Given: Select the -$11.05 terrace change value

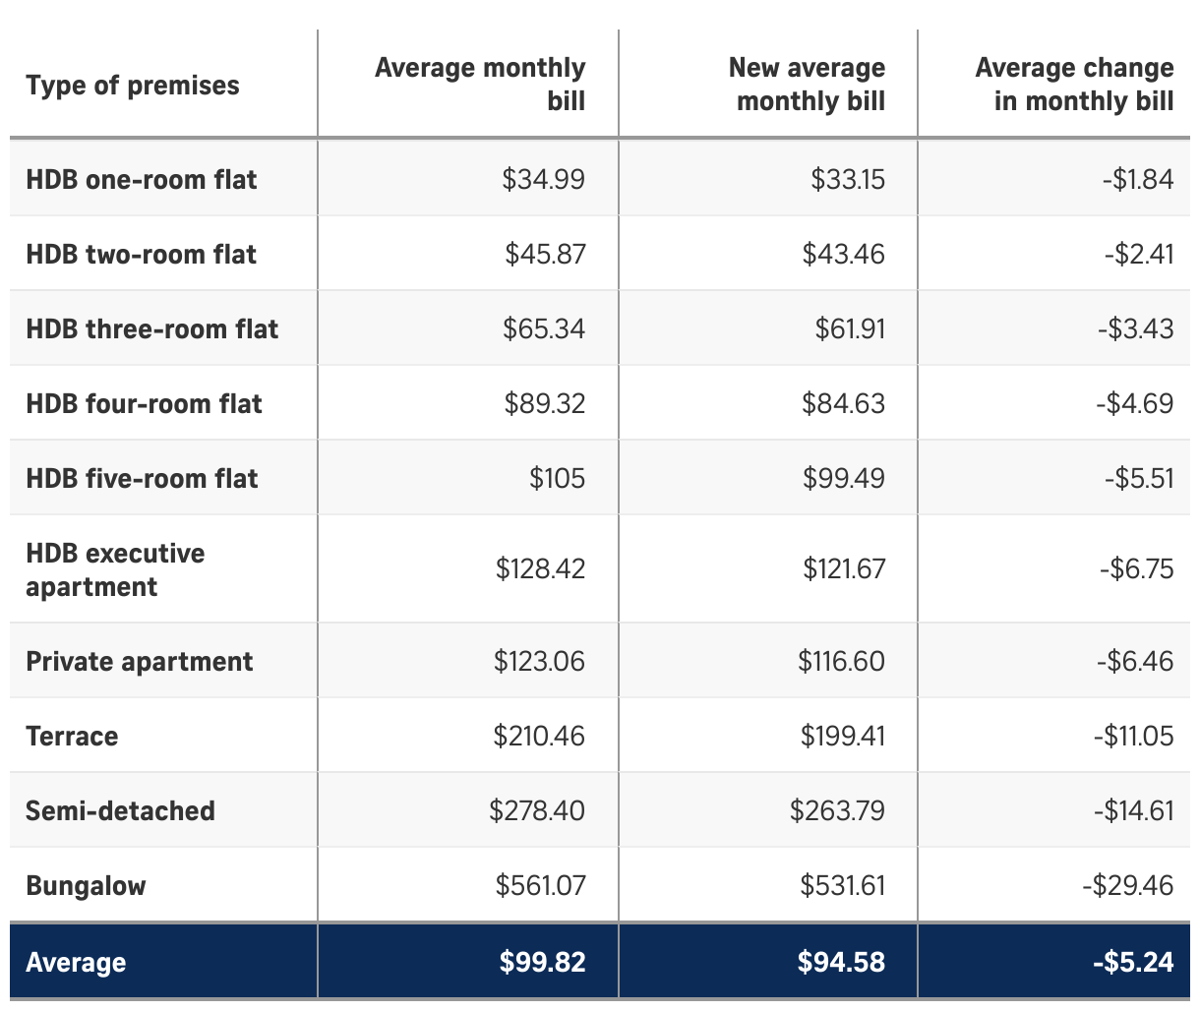Looking at the screenshot, I should 1133,736.
